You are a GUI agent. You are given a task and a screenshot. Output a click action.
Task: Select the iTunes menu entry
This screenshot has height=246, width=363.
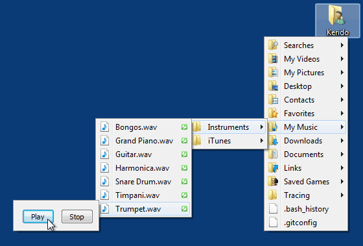pyautogui.click(x=228, y=141)
